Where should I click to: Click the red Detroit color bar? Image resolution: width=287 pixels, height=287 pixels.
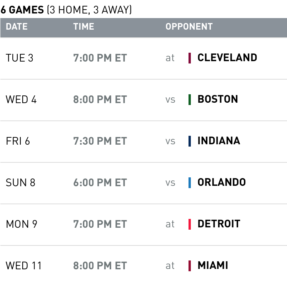tap(190, 224)
